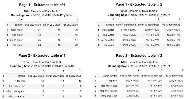The image size is (187, 99).
Task: Click the bounding box text under Data Table 2
Action: pos(139,15)
